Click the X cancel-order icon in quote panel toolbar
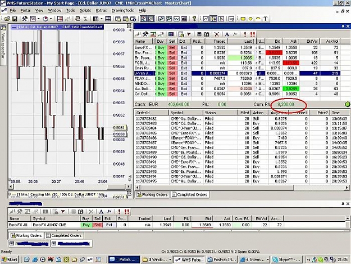Viewport: 351px width, 264px height. point(216,34)
